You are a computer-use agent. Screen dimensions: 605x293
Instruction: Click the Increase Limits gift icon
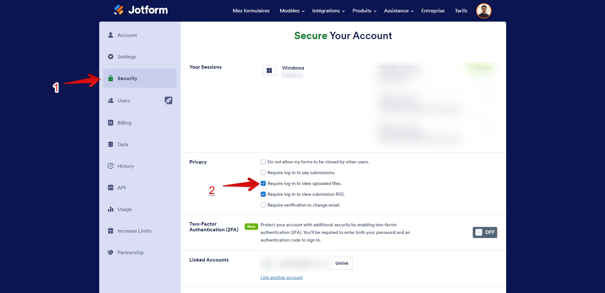click(x=111, y=231)
